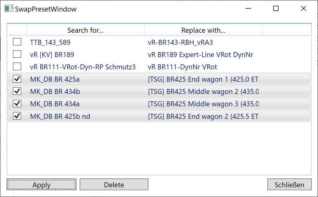Uncheck the MK_DB BR 425a checkbox
The width and height of the screenshot is (318, 197).
(17, 79)
